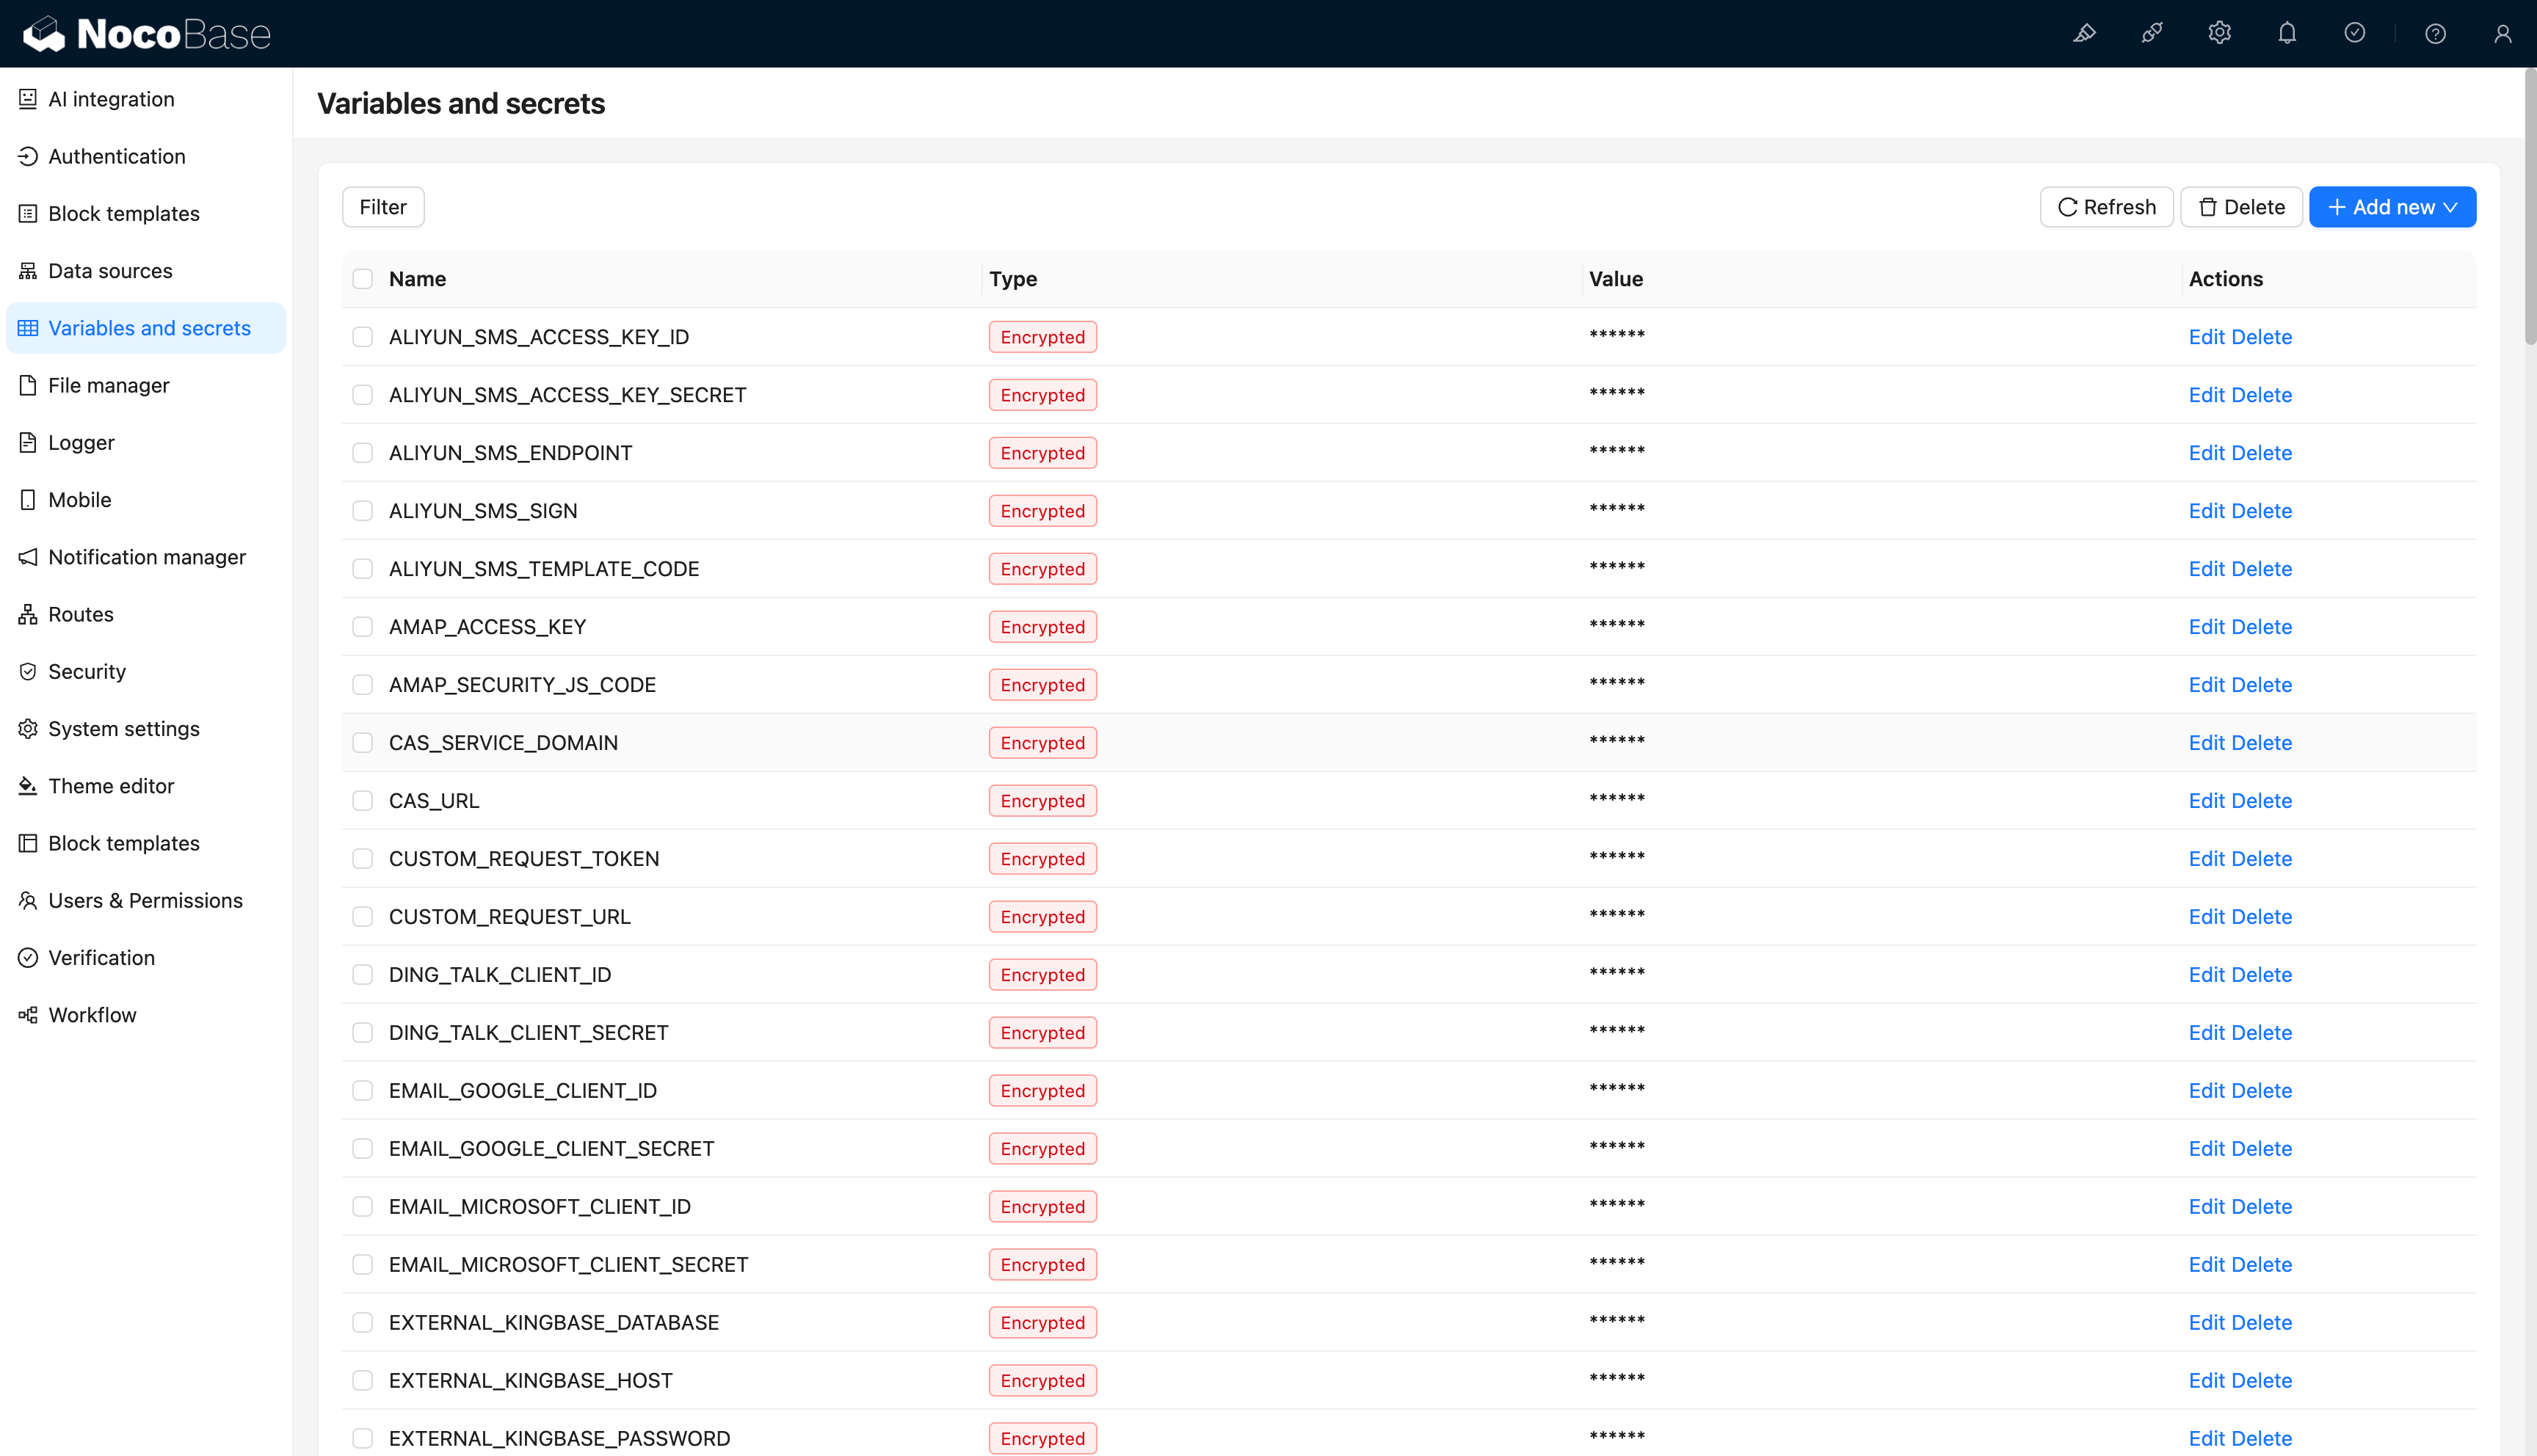The width and height of the screenshot is (2537, 1456).
Task: Click the NocoBase logo
Action: point(146,34)
